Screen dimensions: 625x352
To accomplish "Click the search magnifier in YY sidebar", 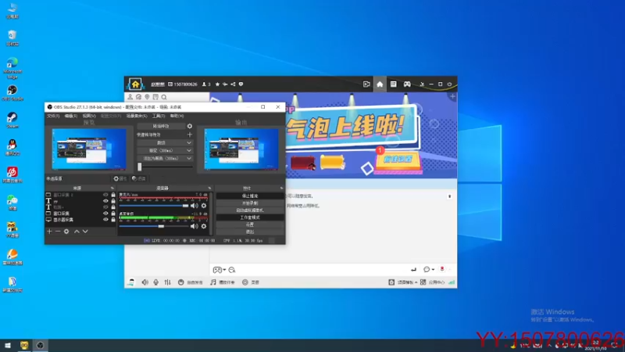I will click(x=164, y=97).
